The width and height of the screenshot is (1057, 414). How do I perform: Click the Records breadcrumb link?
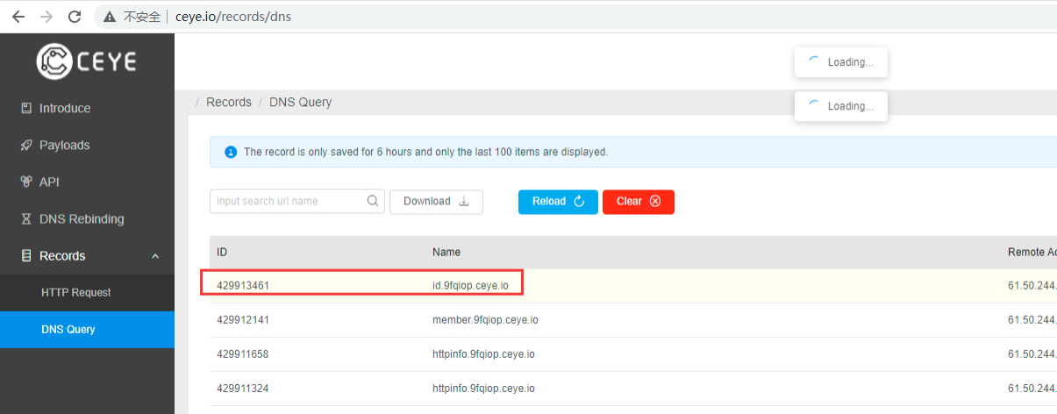(229, 103)
